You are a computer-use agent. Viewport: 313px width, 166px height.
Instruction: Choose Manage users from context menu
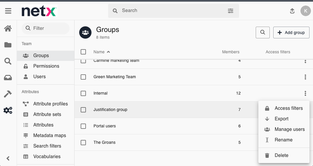289,129
